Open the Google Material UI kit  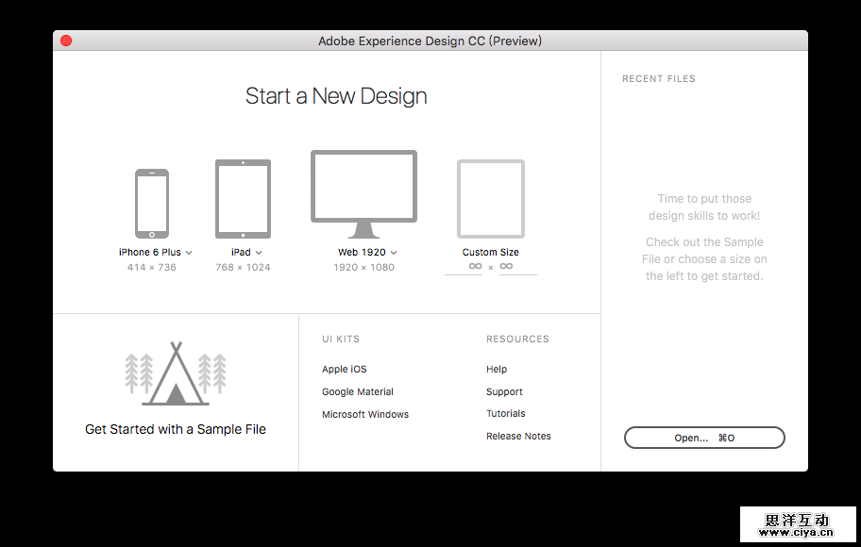pos(357,392)
